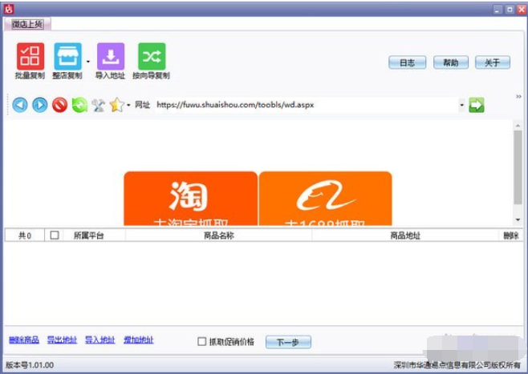
Task: Open the tools wrench icon in the browser bar
Action: [99, 105]
